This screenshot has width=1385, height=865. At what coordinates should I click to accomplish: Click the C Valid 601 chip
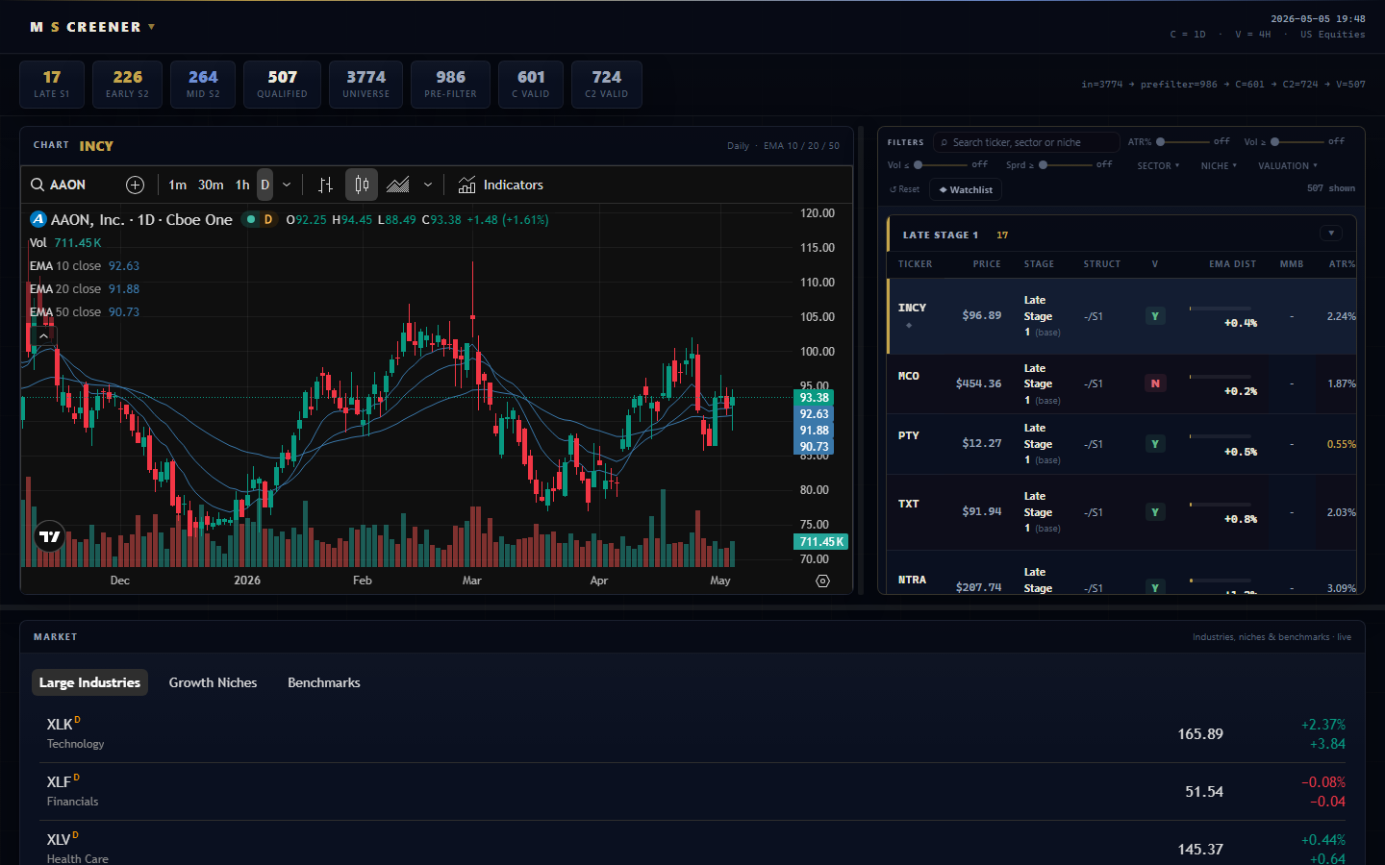click(531, 85)
